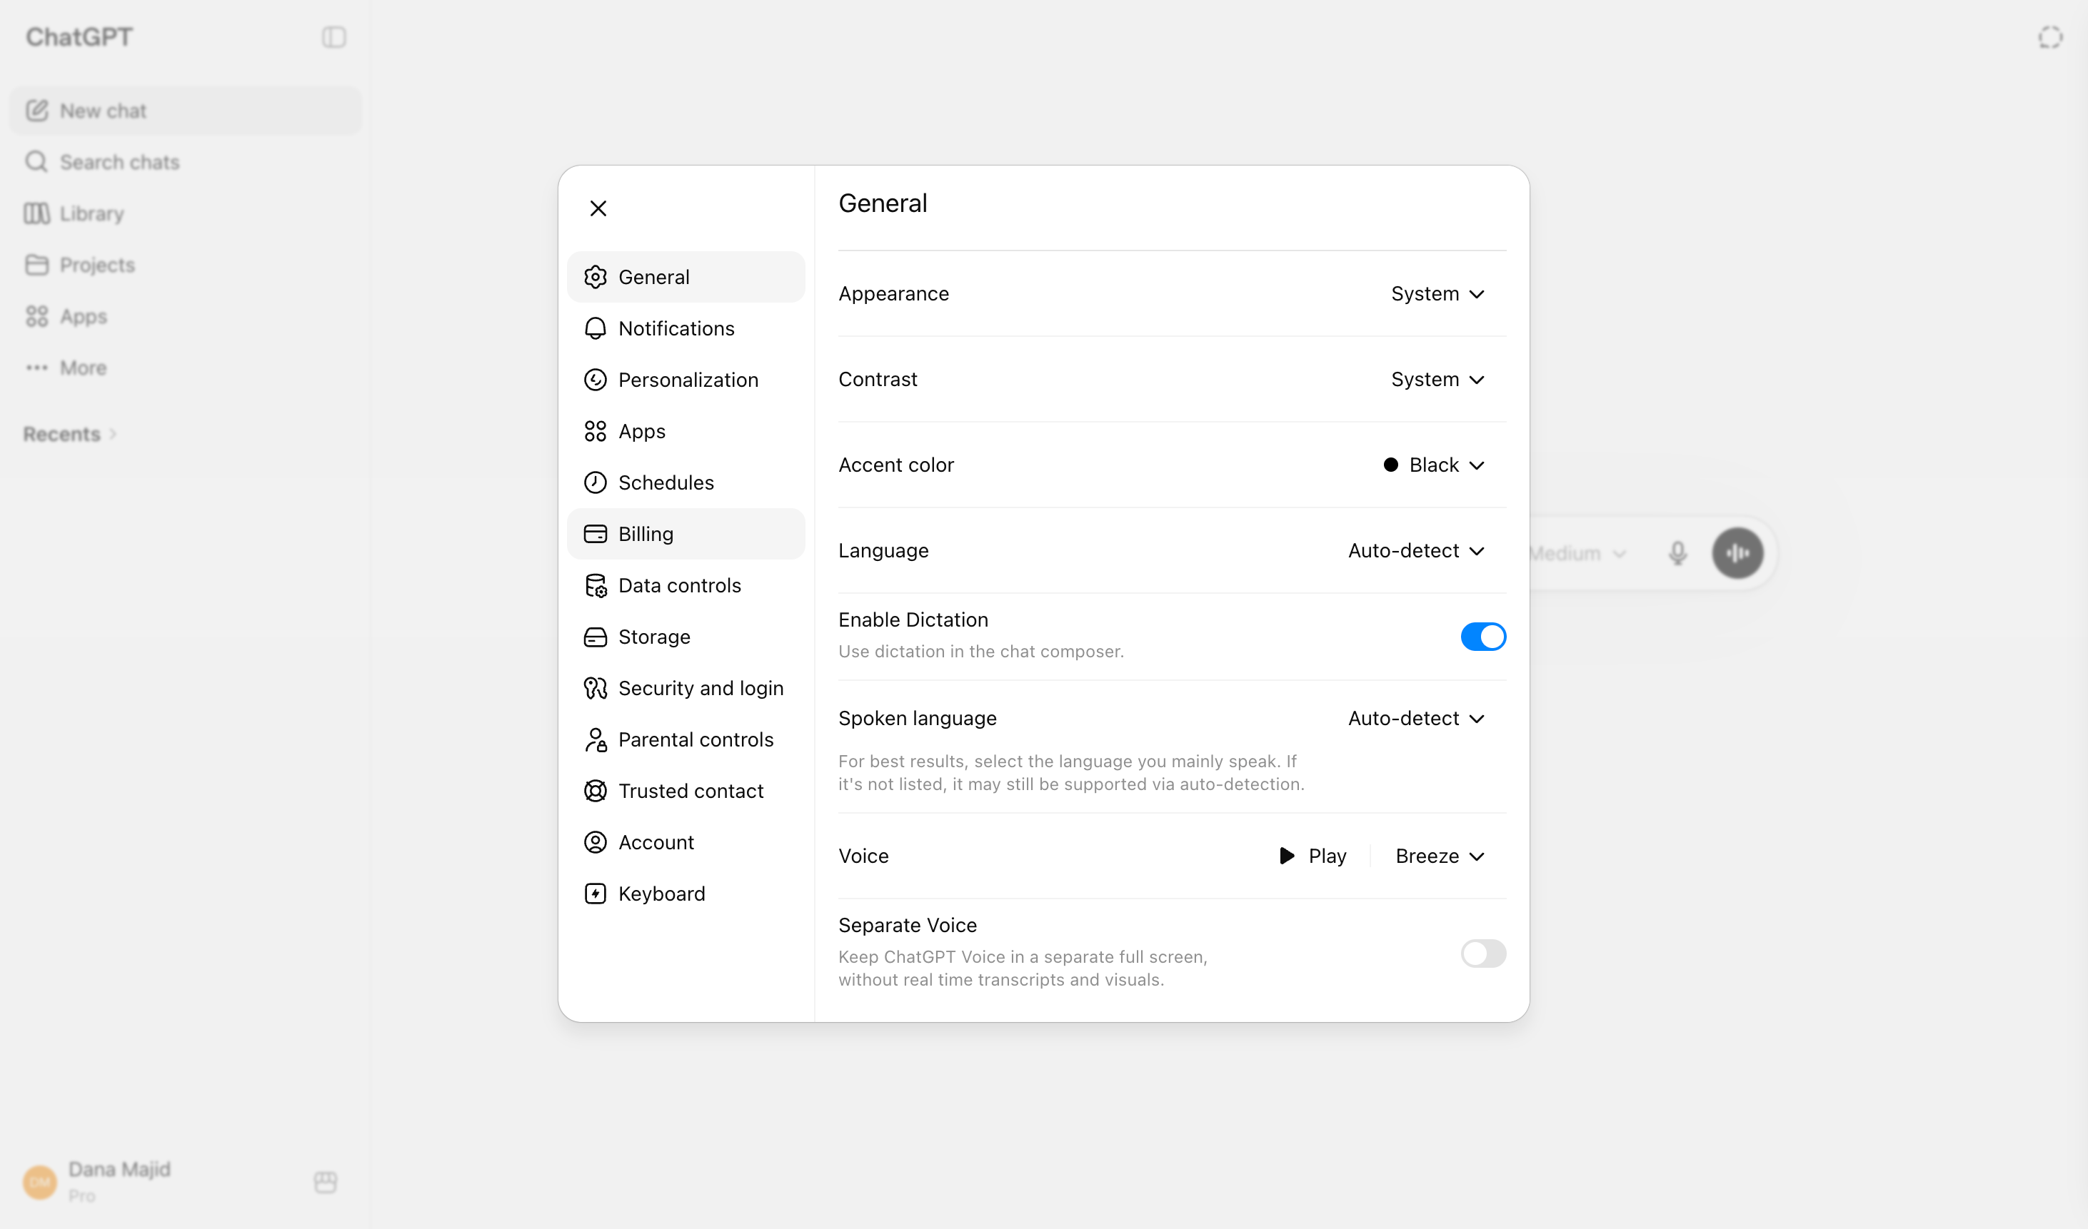Collapse the sidebar with the panel icon
Screen dimensions: 2088x1229
click(334, 37)
